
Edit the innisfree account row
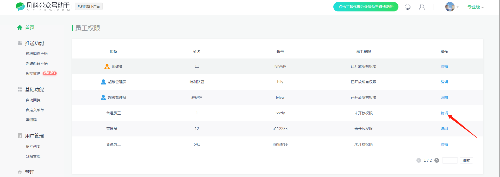tap(444, 144)
